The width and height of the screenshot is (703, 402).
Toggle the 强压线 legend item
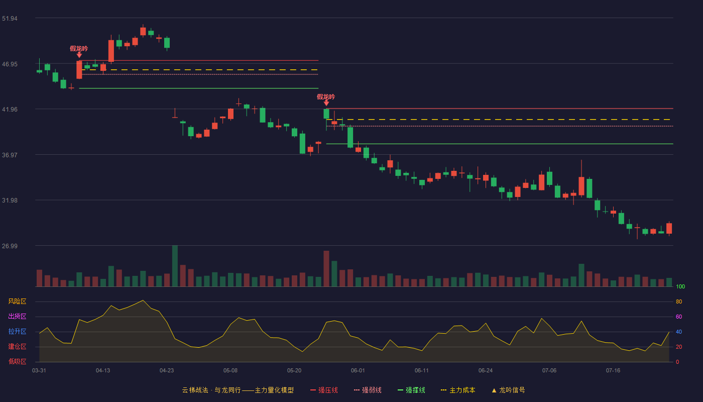coord(324,390)
